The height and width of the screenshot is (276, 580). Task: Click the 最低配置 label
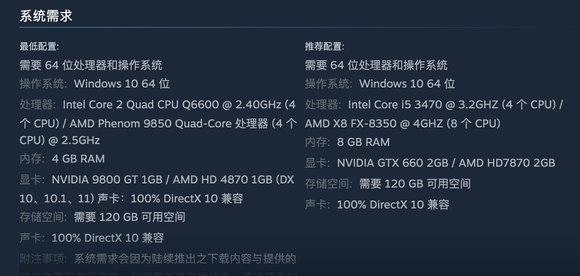(x=39, y=46)
